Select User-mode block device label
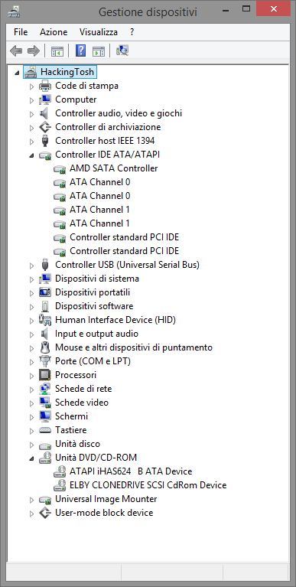 104,513
